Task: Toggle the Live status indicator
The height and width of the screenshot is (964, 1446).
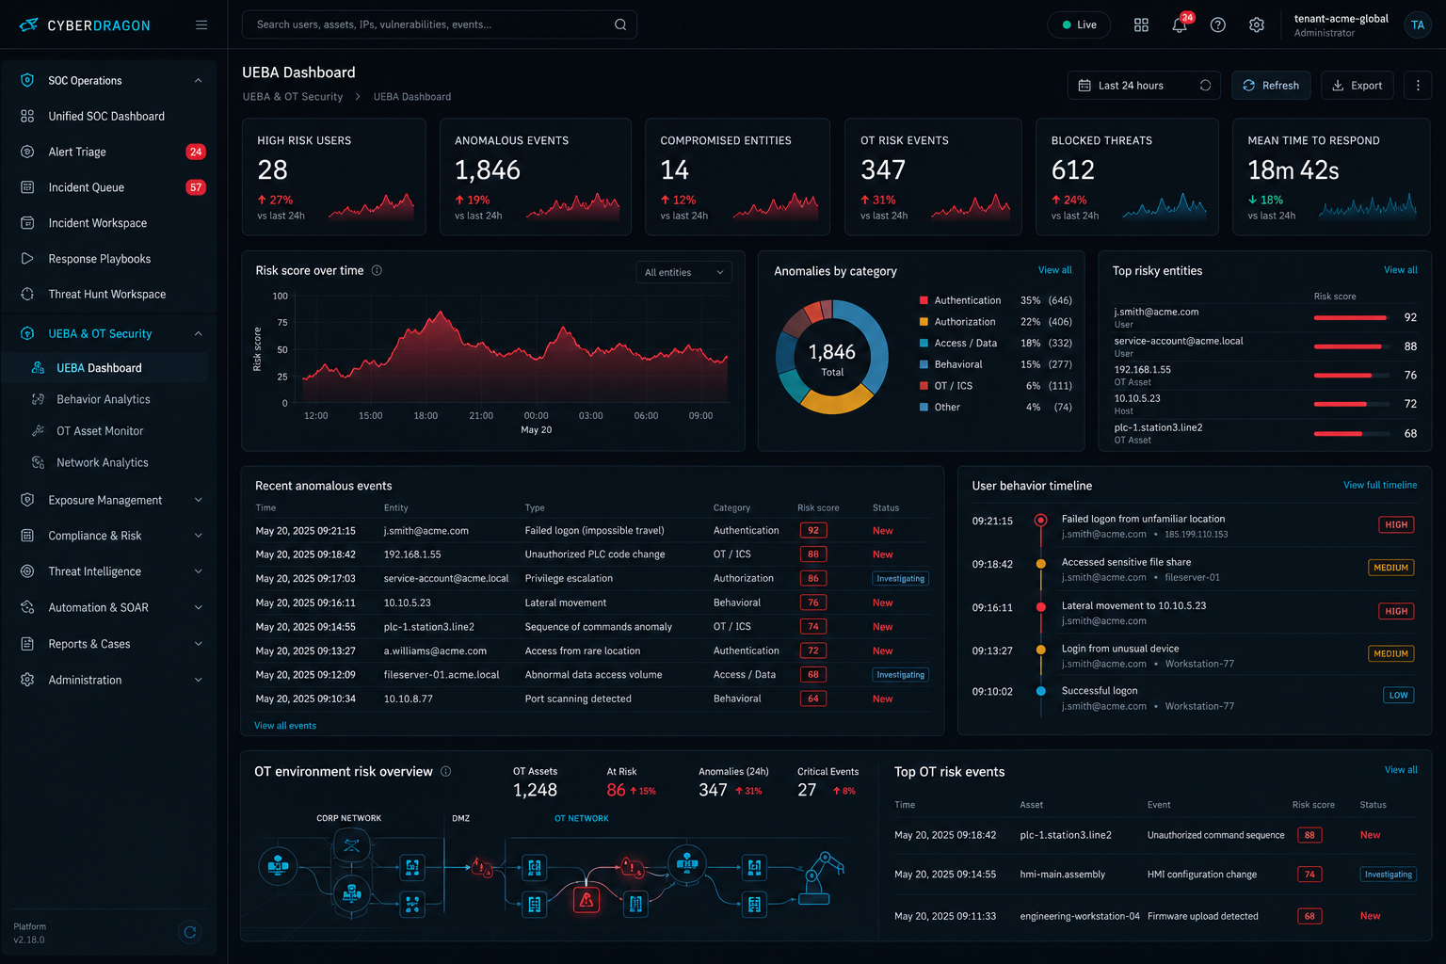Action: coord(1079,25)
